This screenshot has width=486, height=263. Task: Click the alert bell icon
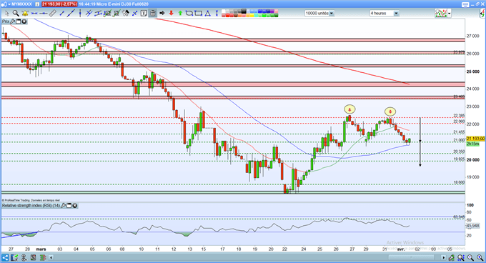point(25,13)
